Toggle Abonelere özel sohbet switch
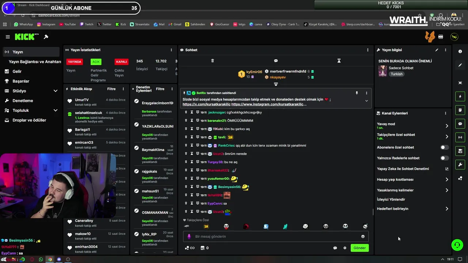The height and width of the screenshot is (263, 468). tap(444, 148)
